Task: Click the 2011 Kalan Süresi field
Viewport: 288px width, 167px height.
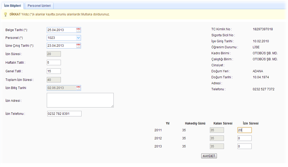Action: (x=217, y=130)
